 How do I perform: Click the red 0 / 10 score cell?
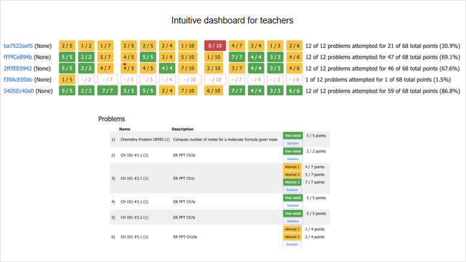pyautogui.click(x=214, y=46)
